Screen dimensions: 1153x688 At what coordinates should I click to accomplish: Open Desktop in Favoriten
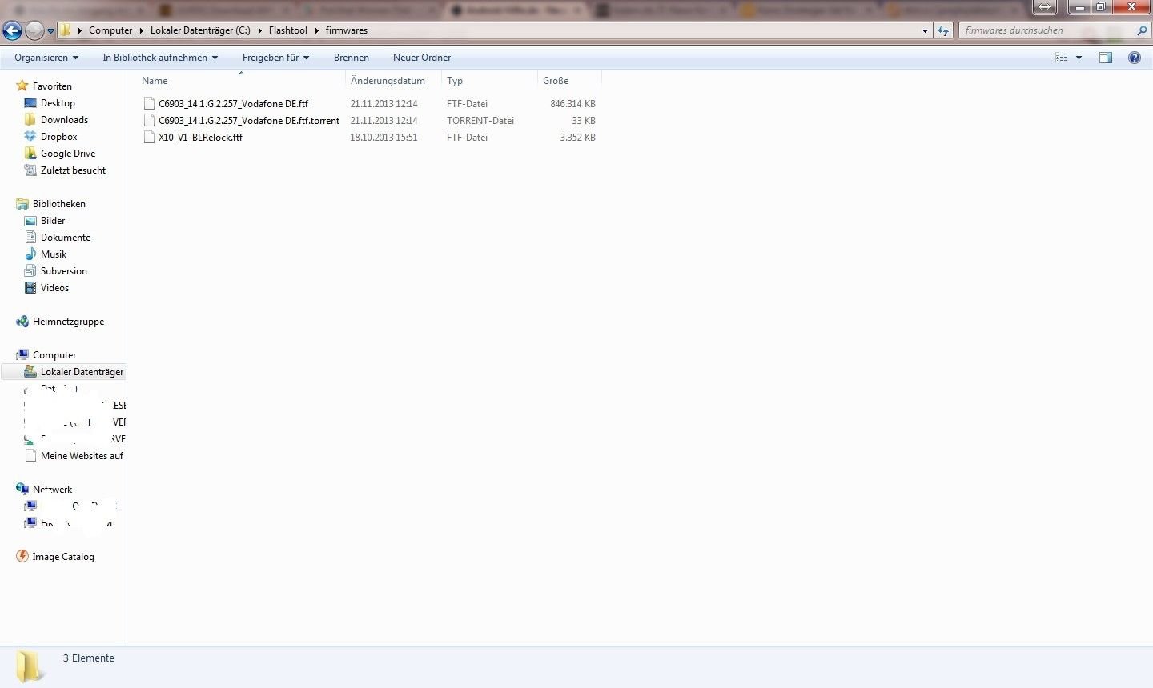click(58, 103)
